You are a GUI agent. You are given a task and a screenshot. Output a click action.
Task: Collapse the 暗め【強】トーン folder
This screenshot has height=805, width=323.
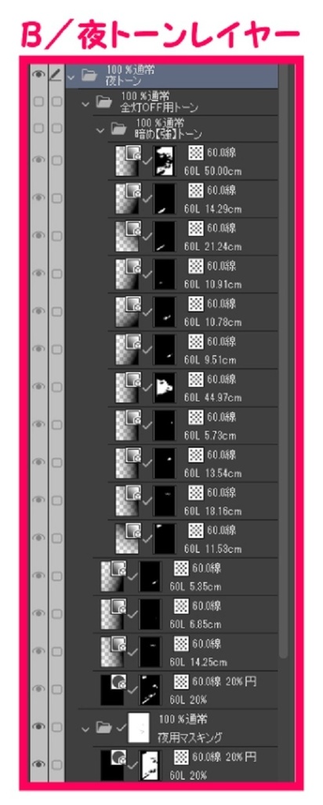pyautogui.click(x=100, y=130)
